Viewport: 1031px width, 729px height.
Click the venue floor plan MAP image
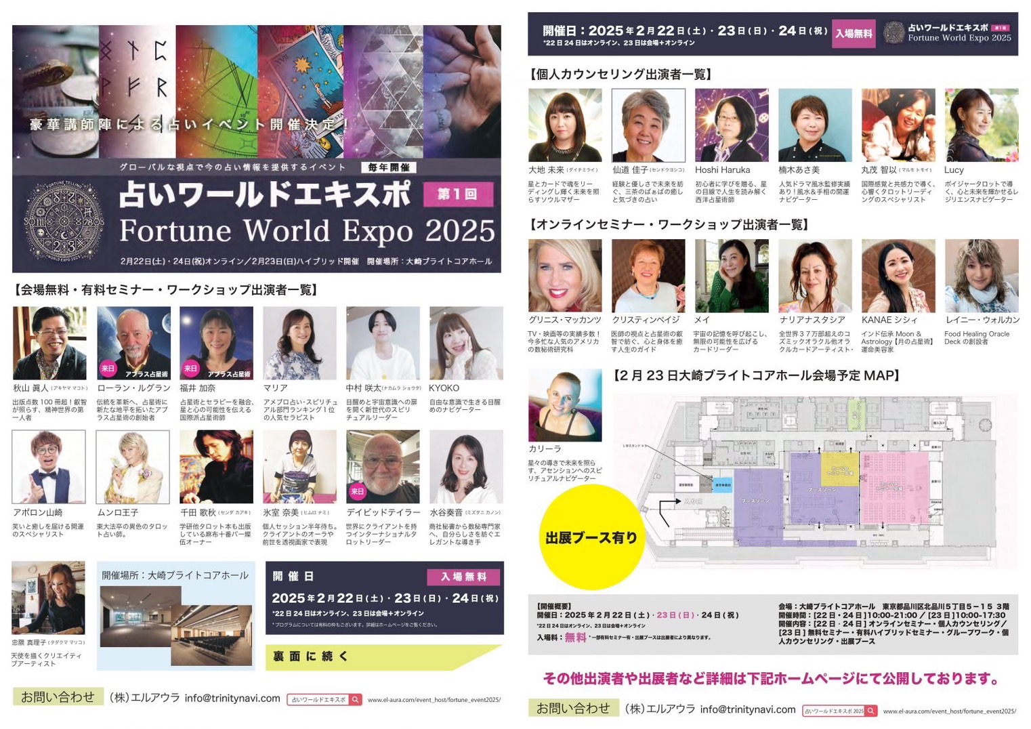pyautogui.click(x=815, y=481)
